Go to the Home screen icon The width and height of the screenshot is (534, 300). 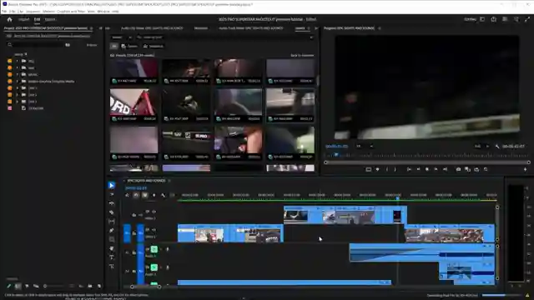point(9,19)
